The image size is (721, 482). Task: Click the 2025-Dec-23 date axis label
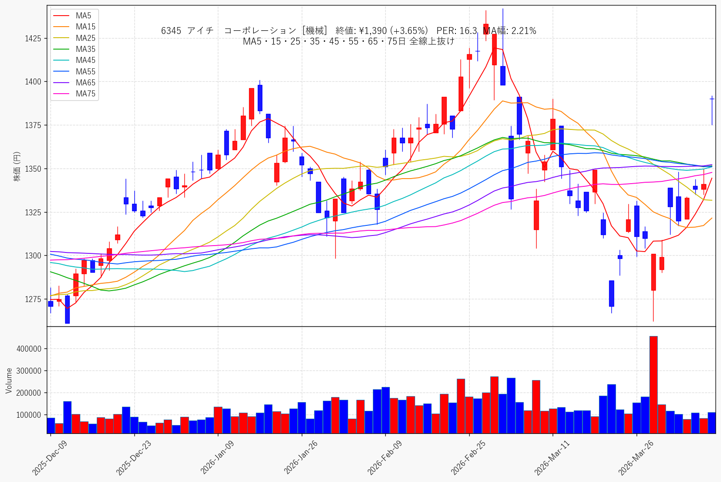(x=134, y=457)
